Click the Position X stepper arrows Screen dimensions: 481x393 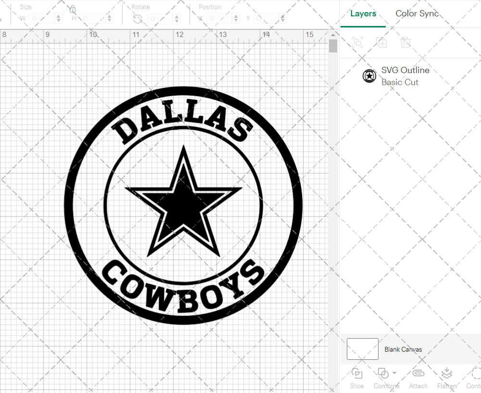[236, 18]
